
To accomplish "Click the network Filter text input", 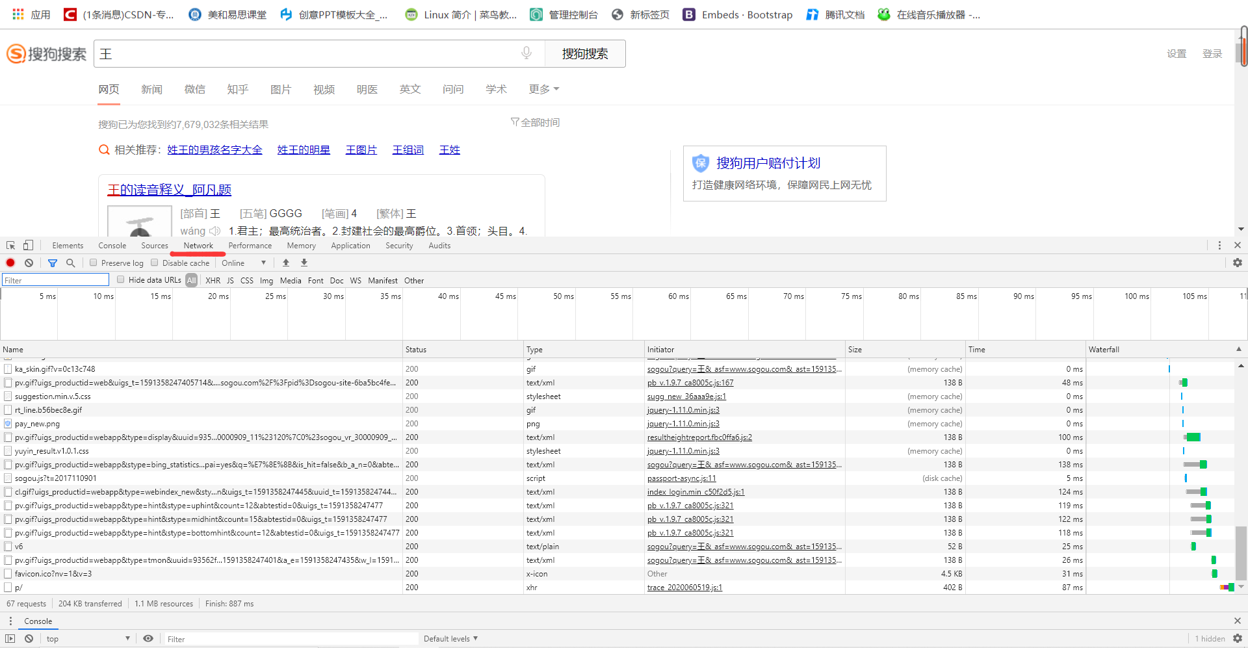I will [55, 280].
